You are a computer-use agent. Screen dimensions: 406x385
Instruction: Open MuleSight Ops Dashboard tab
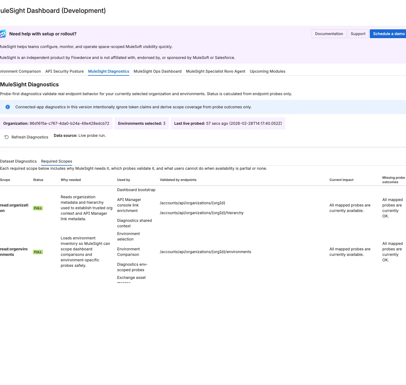tap(157, 71)
